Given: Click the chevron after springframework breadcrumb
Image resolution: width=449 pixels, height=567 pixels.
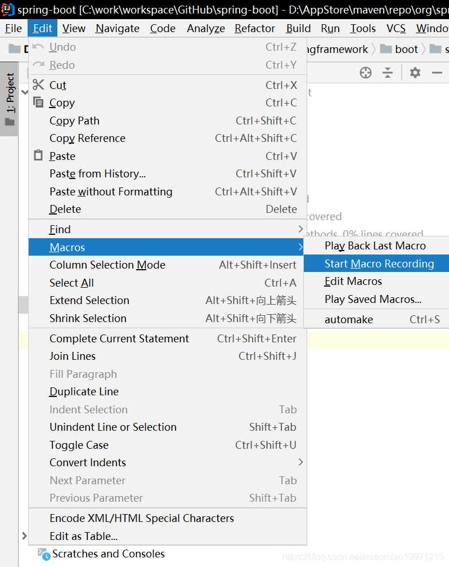Looking at the screenshot, I should click(374, 49).
